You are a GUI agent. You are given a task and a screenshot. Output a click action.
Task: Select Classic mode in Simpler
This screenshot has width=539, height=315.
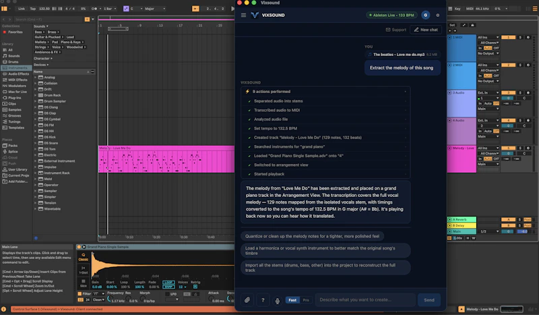tap(83, 257)
